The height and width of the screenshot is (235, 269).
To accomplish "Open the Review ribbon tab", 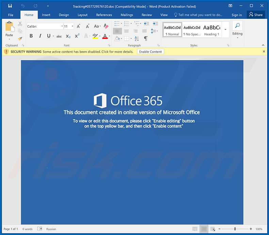I will [147, 15].
